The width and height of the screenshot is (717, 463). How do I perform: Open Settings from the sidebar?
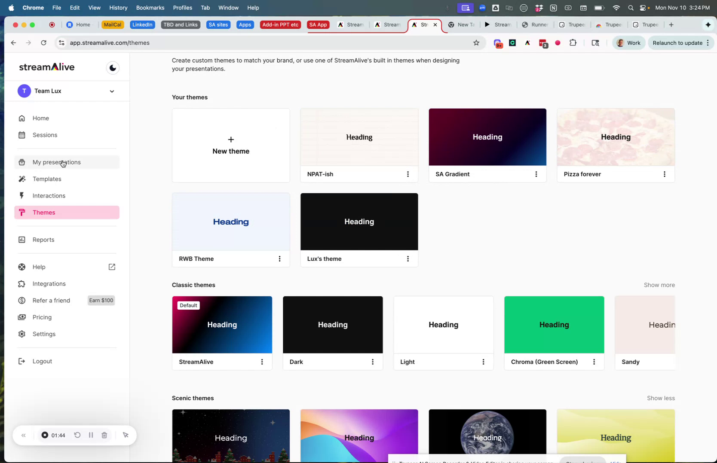43,334
